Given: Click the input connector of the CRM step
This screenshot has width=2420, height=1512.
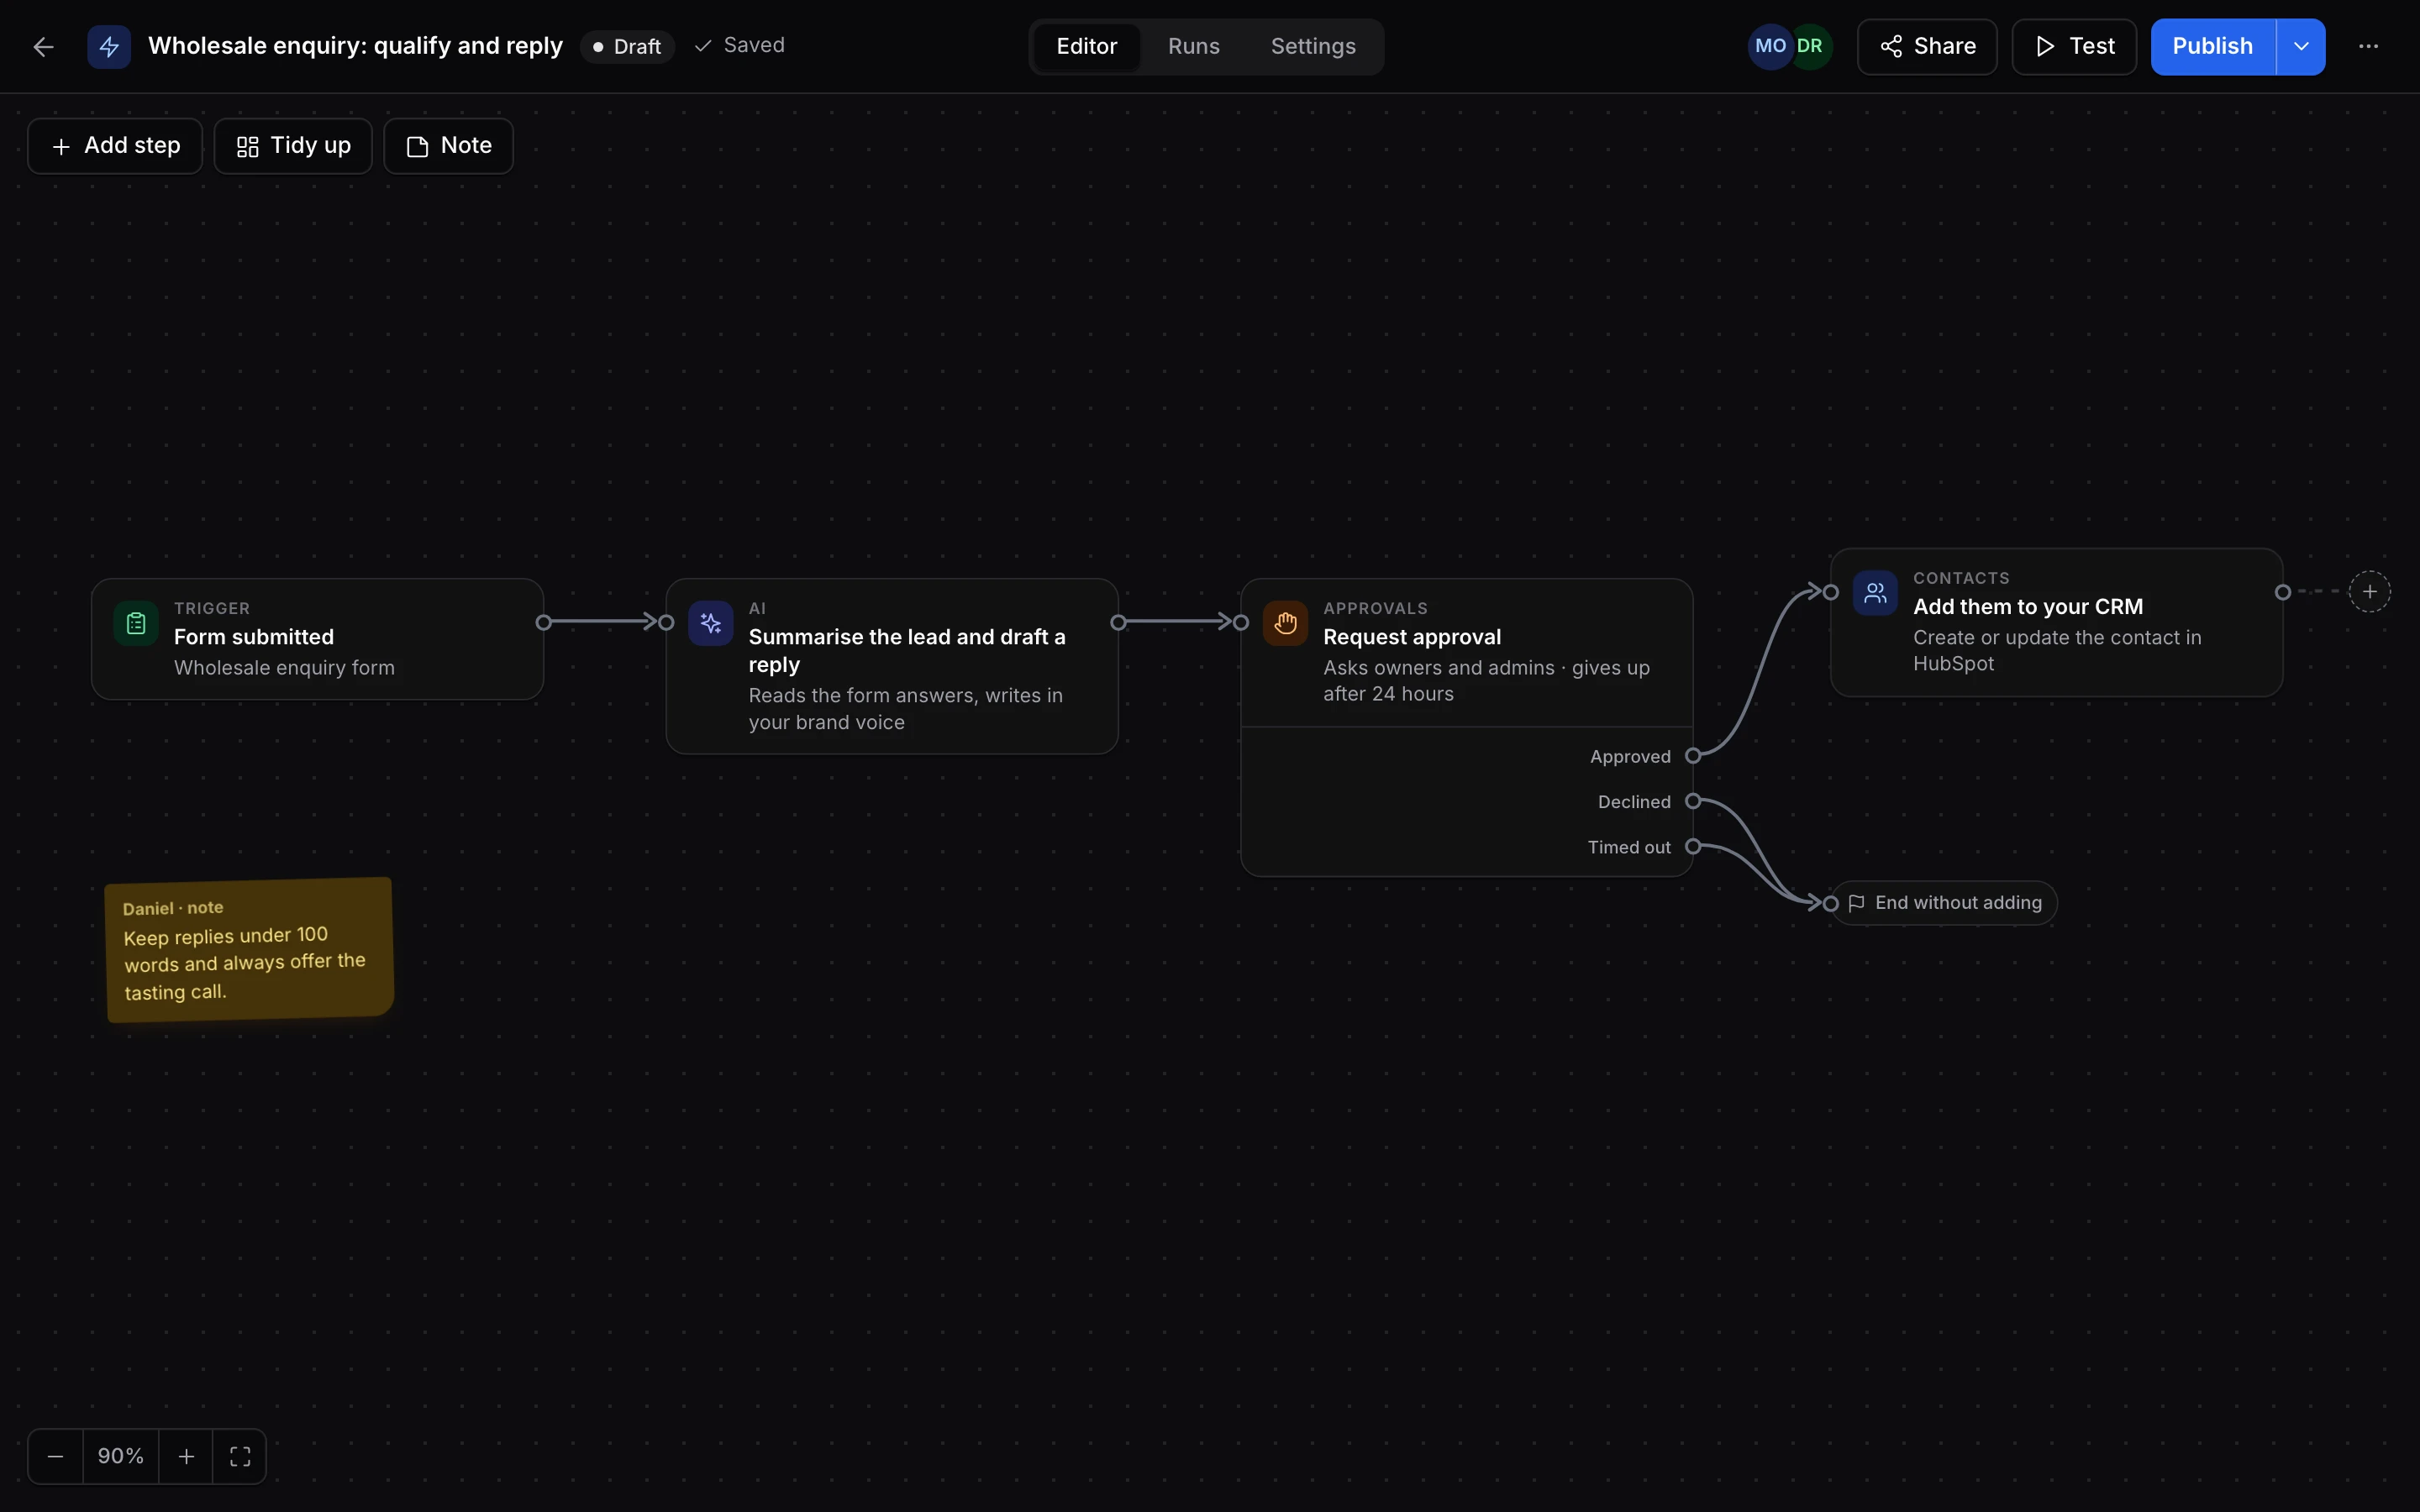Looking at the screenshot, I should 1831,592.
